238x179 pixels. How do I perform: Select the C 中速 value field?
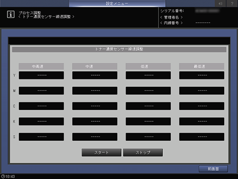(x=95, y=106)
